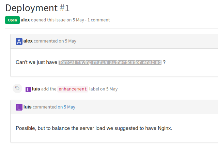Image resolution: width=218 pixels, height=150 pixels.
Task: Open the "on 5 May" timestamp of luis's comment
Action: 66,107
